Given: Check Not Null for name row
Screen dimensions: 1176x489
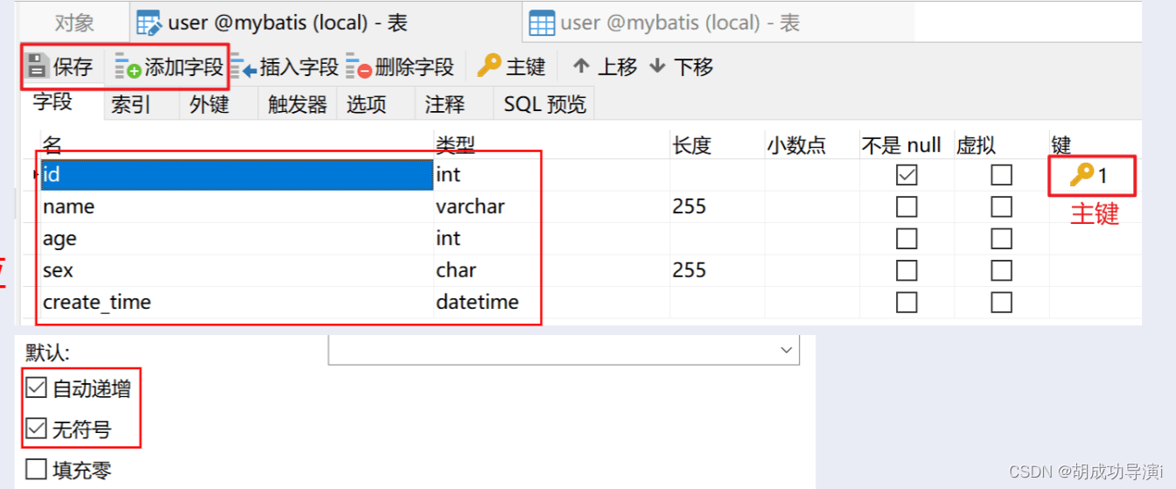Looking at the screenshot, I should 907,207.
